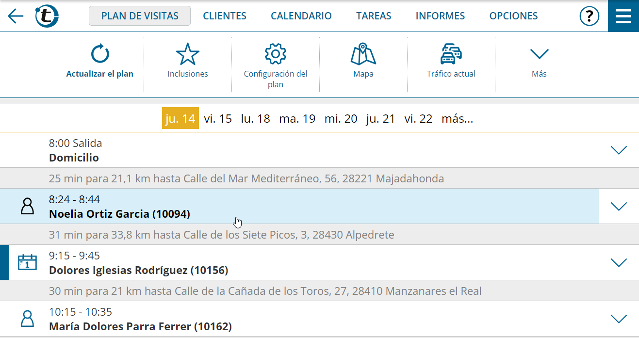The width and height of the screenshot is (639, 338).
Task: Click the 9:15 - 9:45 time text
Action: [x=74, y=256]
